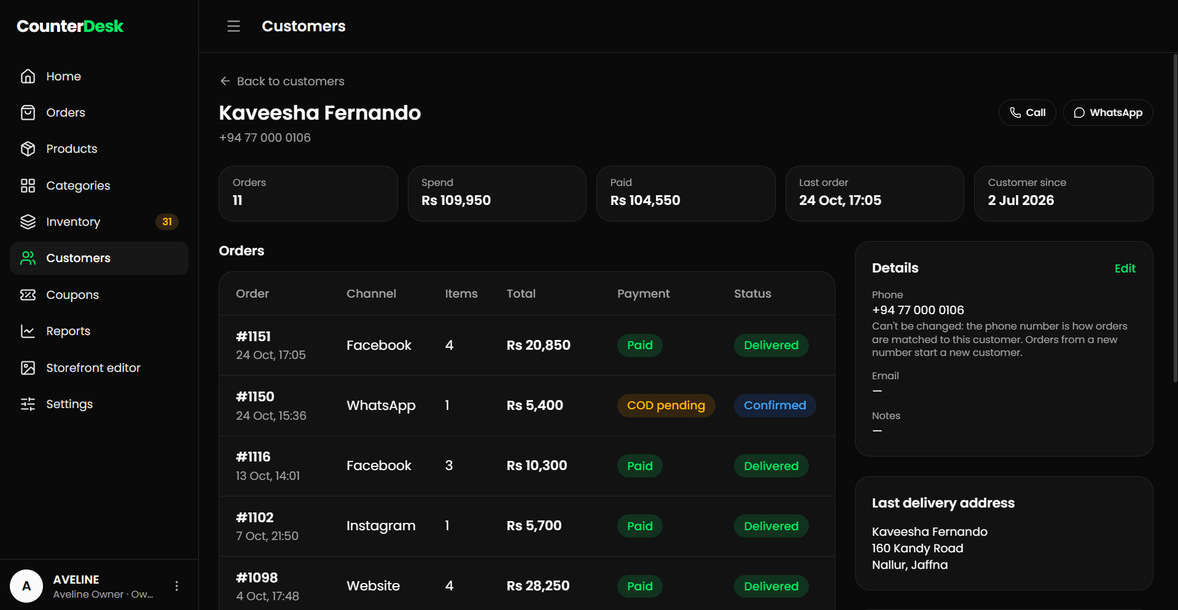Click the 160 Kandy Road address line
The width and height of the screenshot is (1178, 610).
click(x=918, y=548)
